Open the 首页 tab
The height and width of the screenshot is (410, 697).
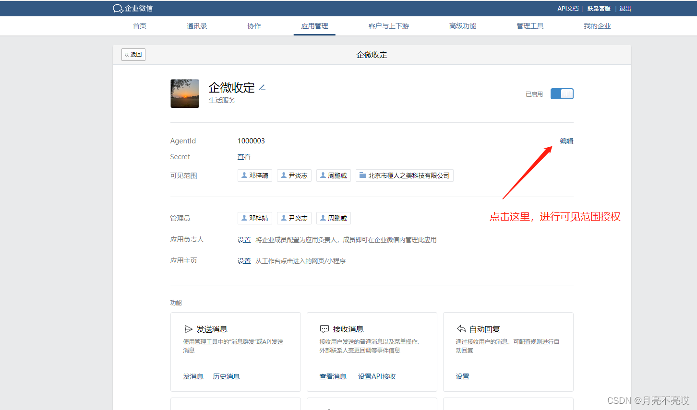click(x=140, y=26)
